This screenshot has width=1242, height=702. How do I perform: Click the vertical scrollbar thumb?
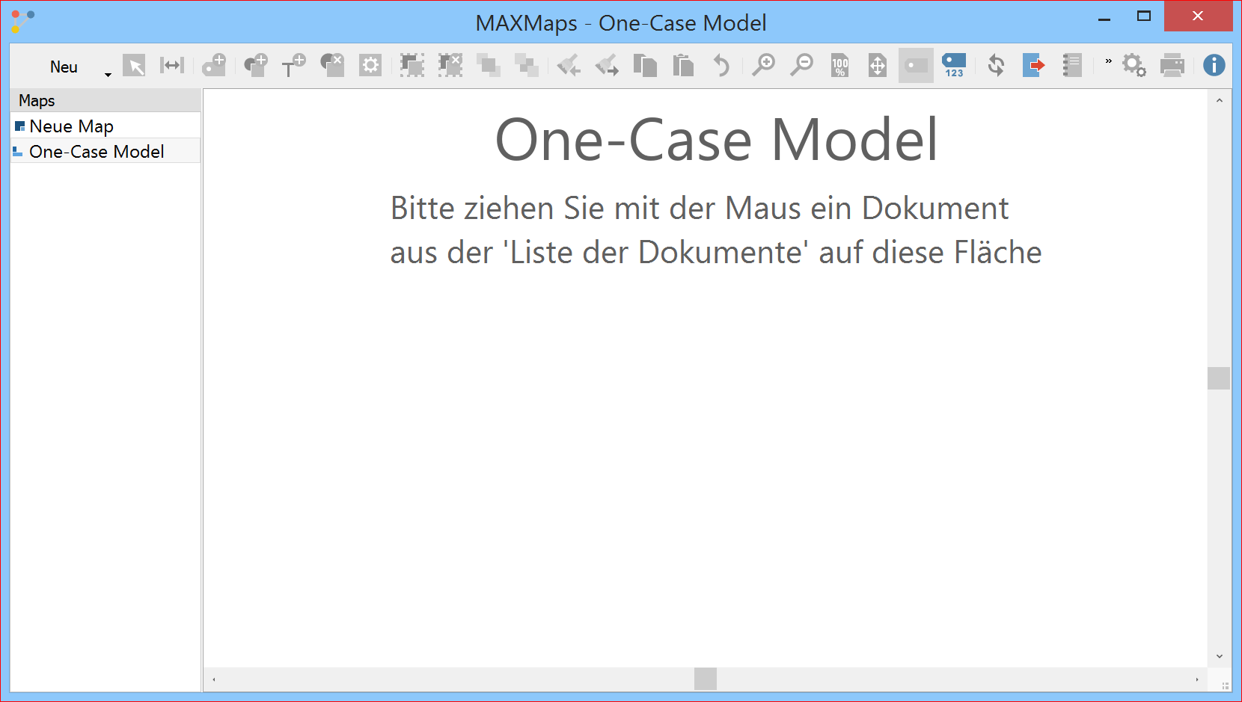point(1219,378)
